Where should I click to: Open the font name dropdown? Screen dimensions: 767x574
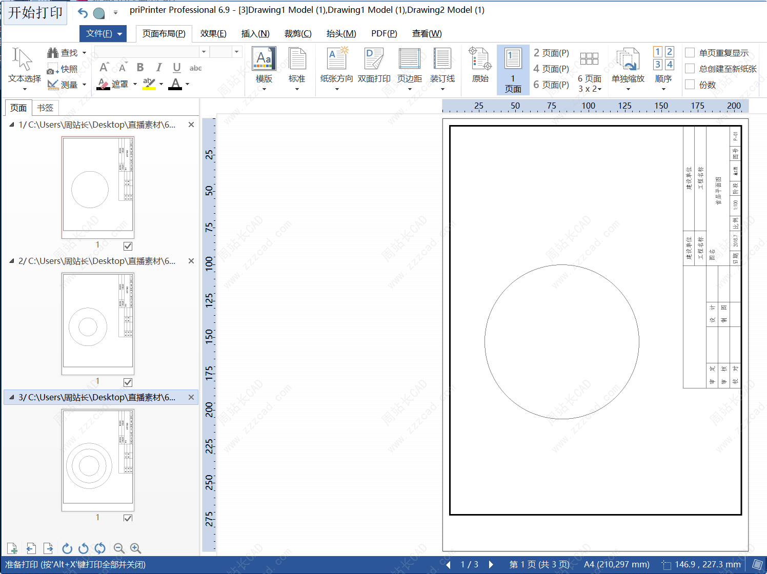tap(204, 52)
